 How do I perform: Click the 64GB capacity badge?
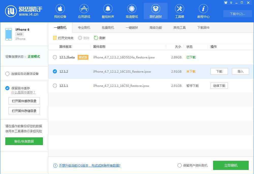[x=20, y=34]
